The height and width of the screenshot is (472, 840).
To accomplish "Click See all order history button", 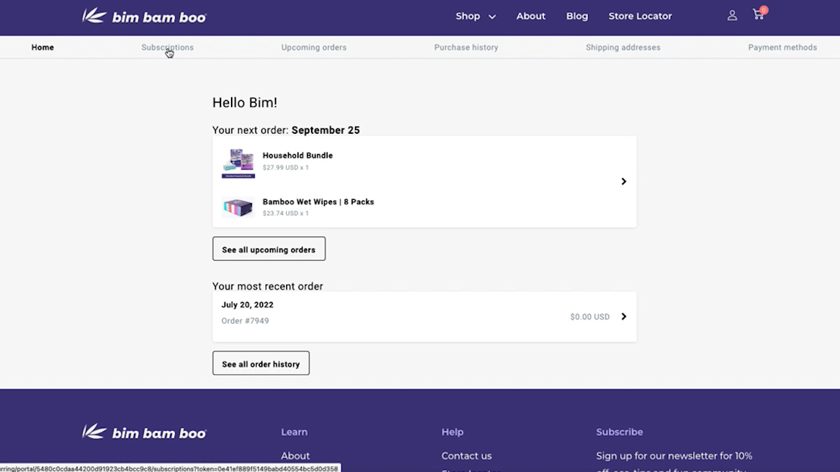I will pos(261,363).
